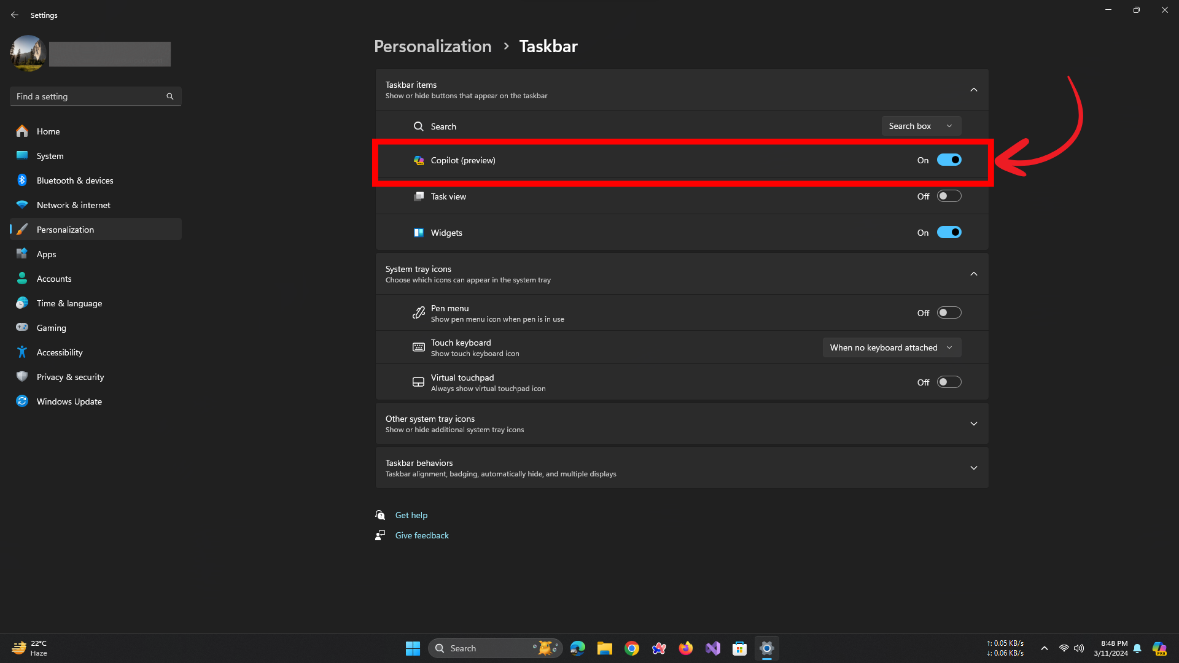Enable the Task view toggle
1179x663 pixels.
tap(949, 196)
